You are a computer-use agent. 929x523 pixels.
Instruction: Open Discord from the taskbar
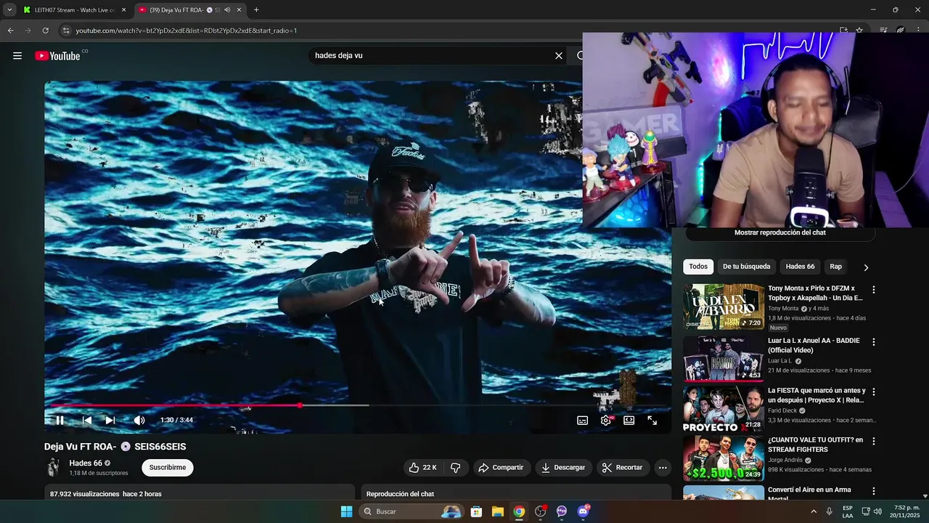pos(584,511)
